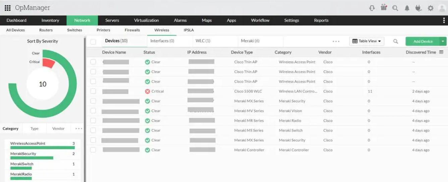Open the more-tabs ellipsis before Table View
The image size is (448, 182).
[x=336, y=41]
